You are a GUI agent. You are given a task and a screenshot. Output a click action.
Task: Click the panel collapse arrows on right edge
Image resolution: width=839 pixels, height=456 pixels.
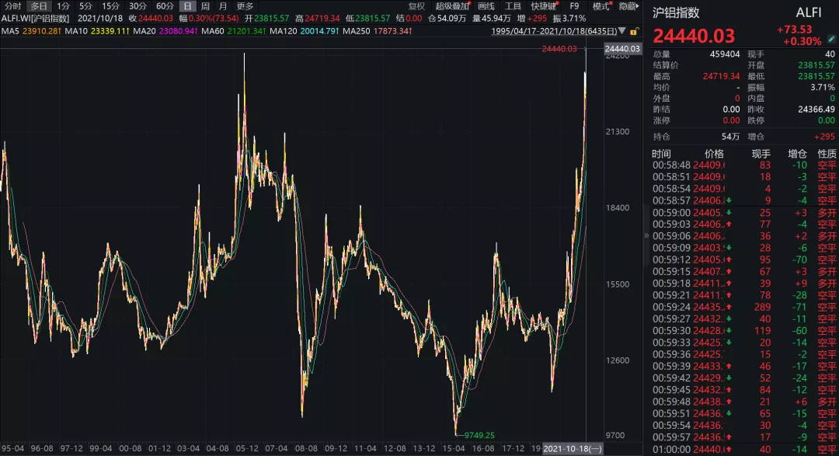(x=646, y=235)
